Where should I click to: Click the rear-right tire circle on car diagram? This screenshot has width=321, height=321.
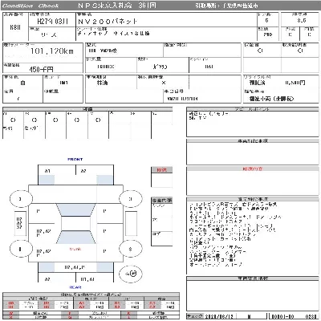coord(130,249)
